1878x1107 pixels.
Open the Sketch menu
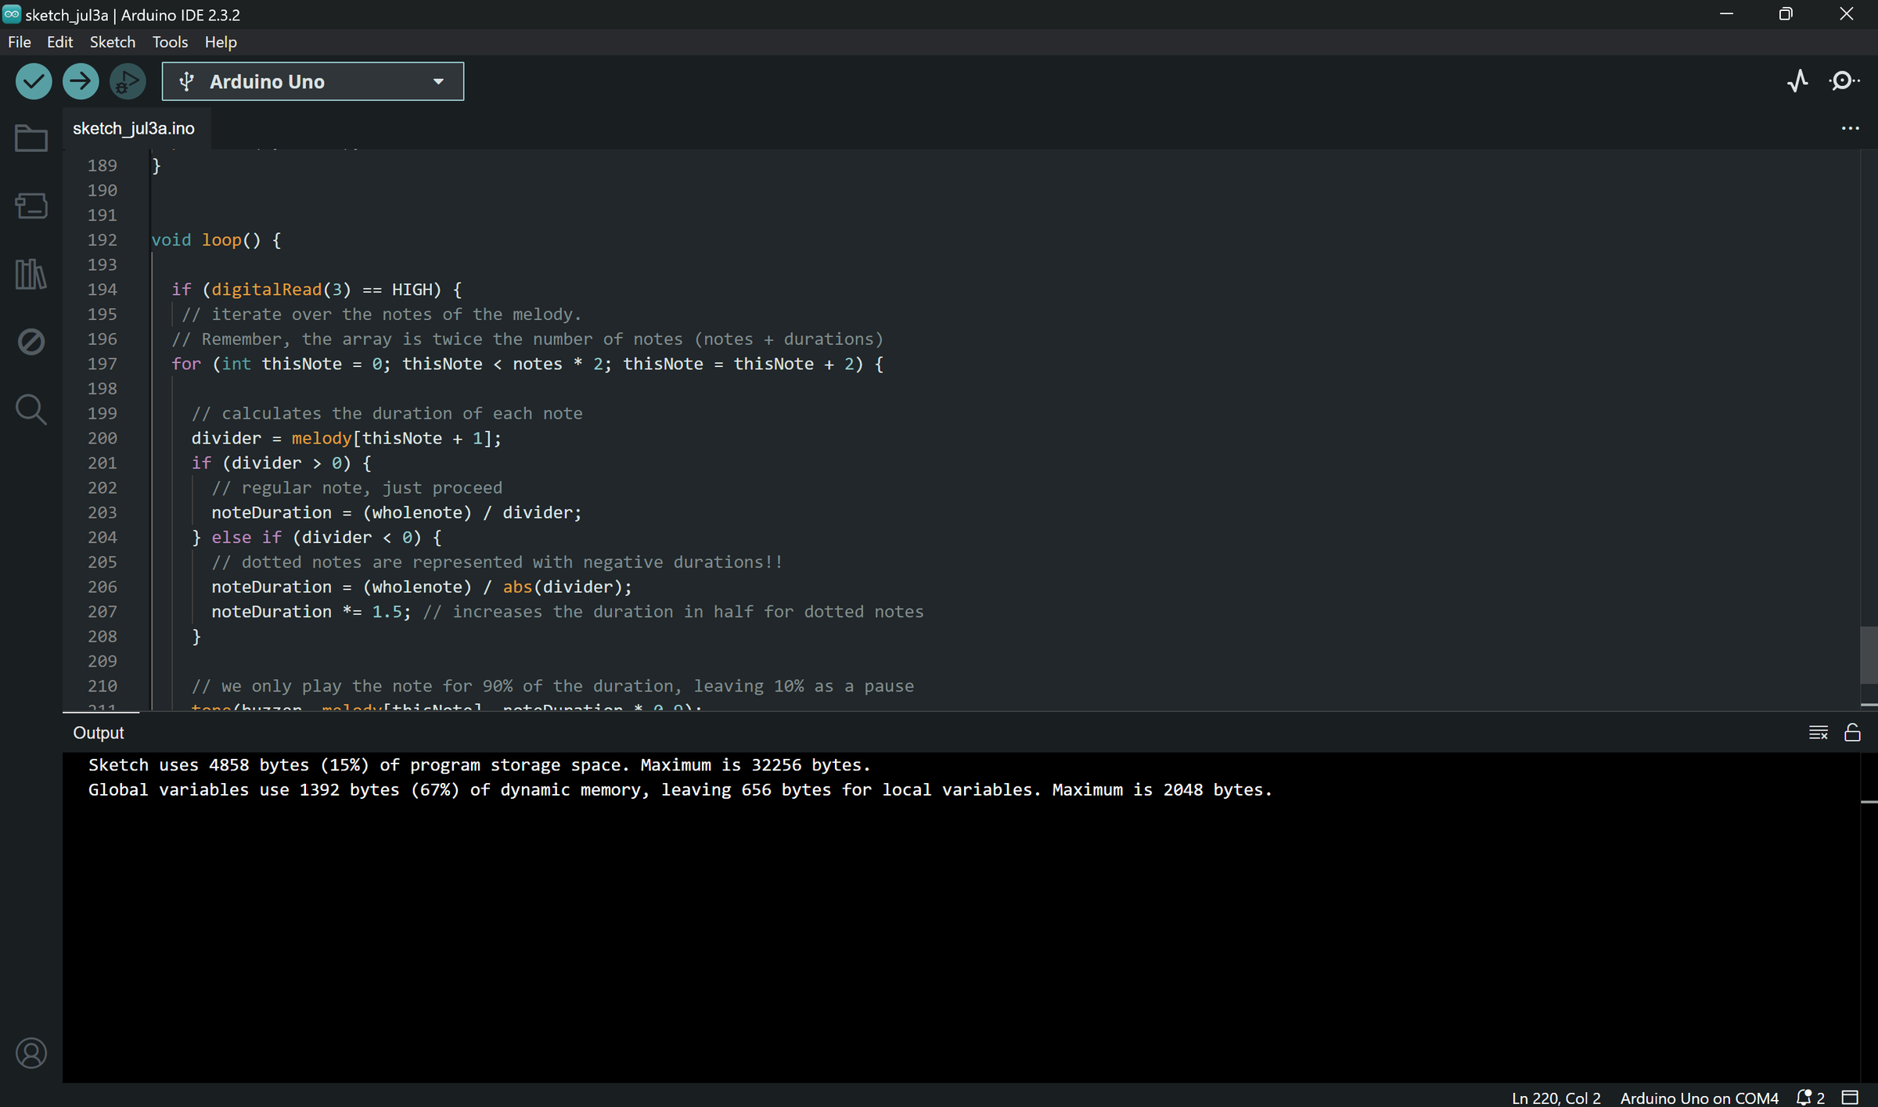[x=112, y=42]
